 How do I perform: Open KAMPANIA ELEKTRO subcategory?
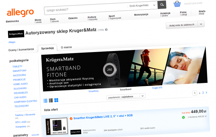point(26,101)
